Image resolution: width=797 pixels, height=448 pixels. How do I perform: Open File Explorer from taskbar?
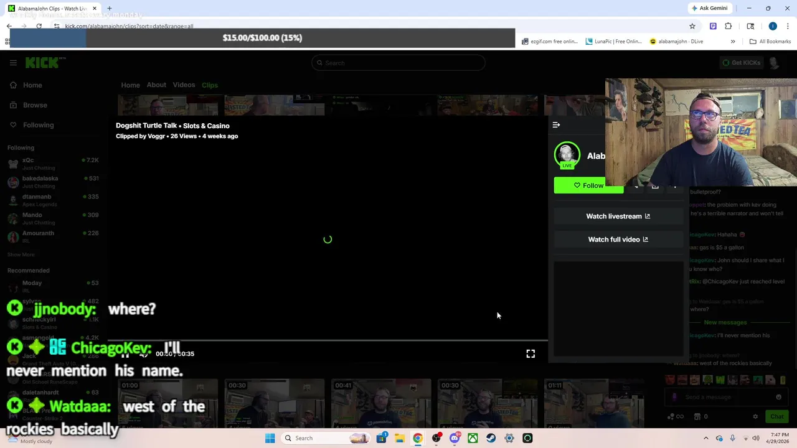399,438
